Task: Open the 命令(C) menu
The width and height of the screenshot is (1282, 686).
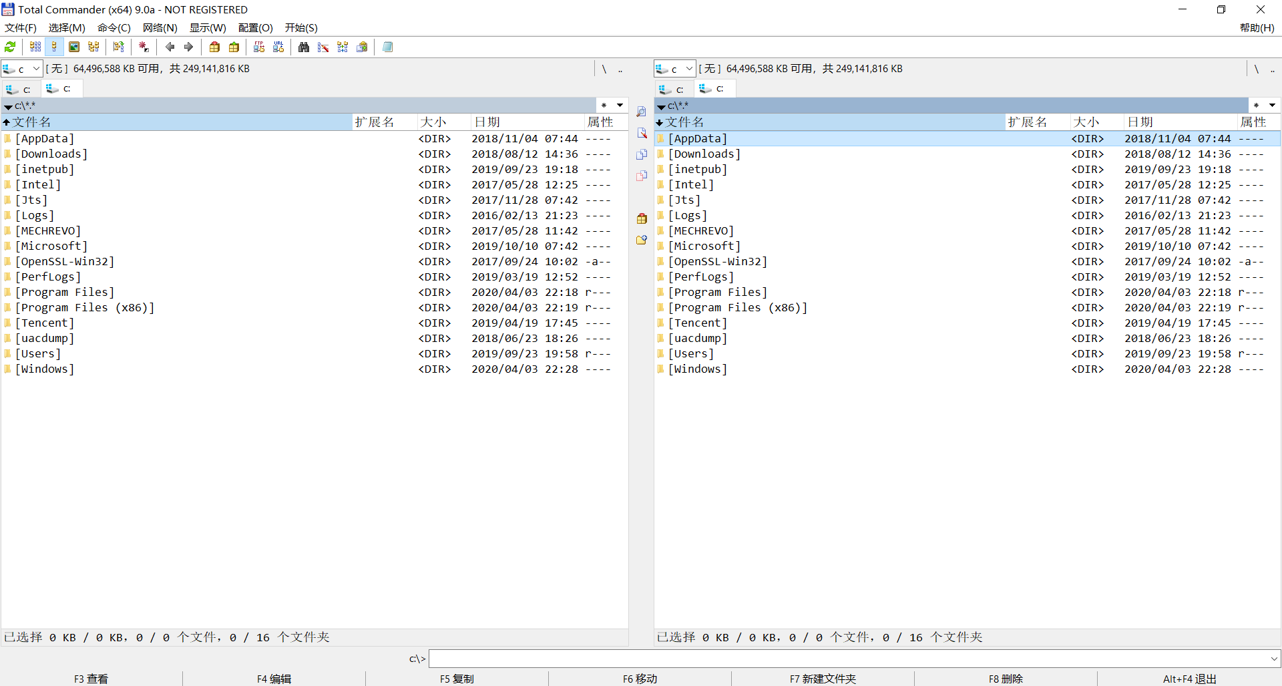Action: click(x=114, y=28)
